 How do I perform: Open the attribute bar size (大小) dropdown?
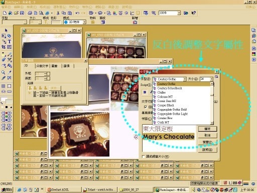pos(40,22)
